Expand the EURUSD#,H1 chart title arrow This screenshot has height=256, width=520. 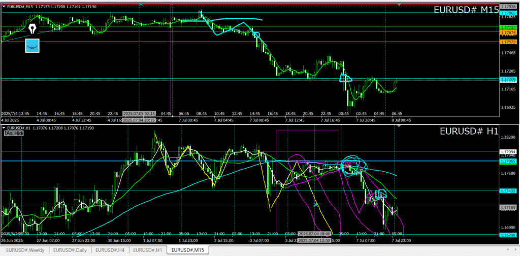tap(4, 127)
